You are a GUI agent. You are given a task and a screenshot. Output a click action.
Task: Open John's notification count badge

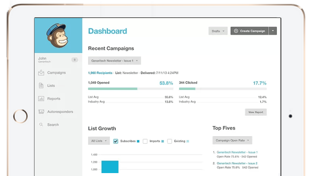pos(74,60)
